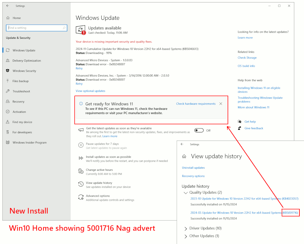Click the Windows Update sync icon in sidebar
Image resolution: width=304 pixels, height=244 pixels.
coord(8,50)
